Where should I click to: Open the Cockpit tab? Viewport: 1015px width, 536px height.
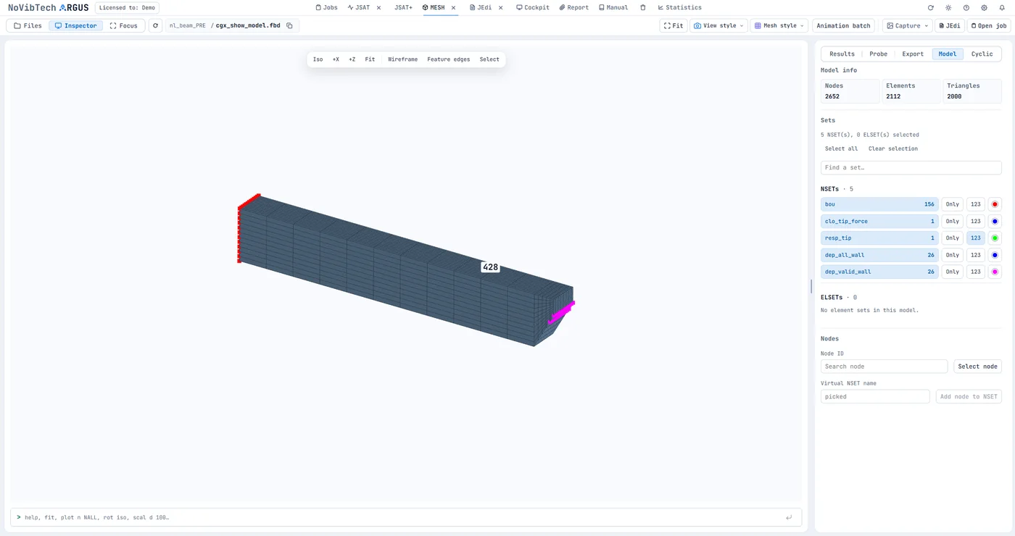click(533, 8)
